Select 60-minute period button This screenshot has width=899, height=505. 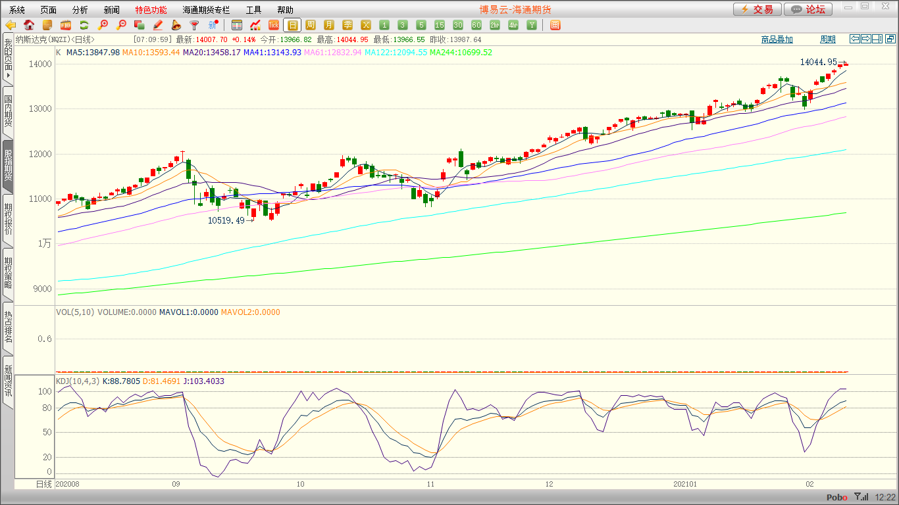tap(476, 25)
